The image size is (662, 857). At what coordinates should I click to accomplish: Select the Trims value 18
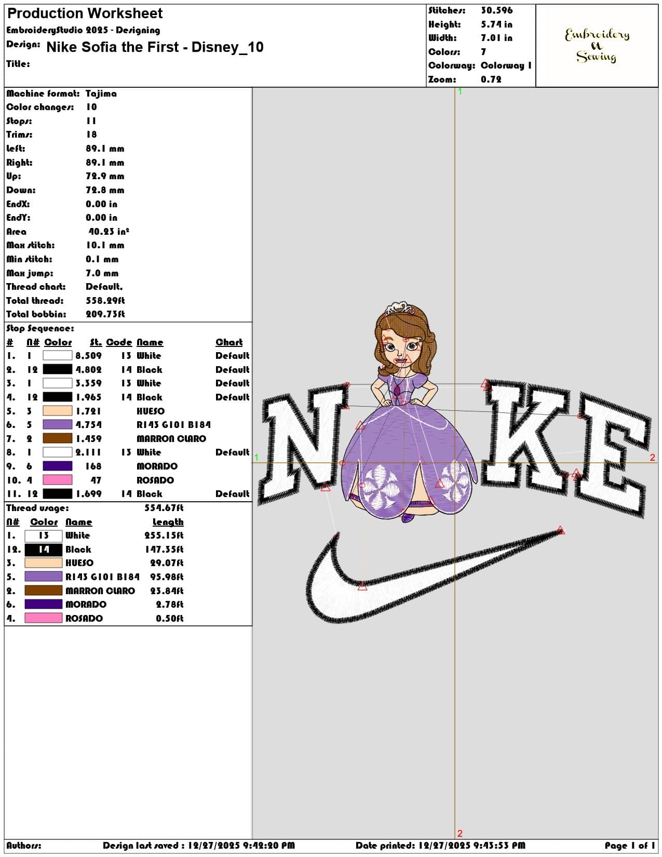click(x=91, y=135)
